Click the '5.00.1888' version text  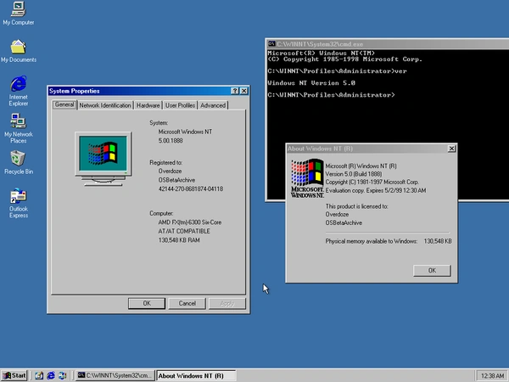coord(171,141)
